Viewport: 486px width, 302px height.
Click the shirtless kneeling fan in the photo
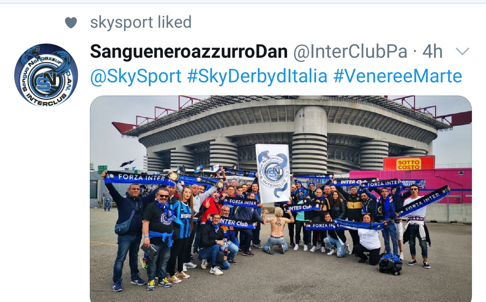click(x=277, y=230)
